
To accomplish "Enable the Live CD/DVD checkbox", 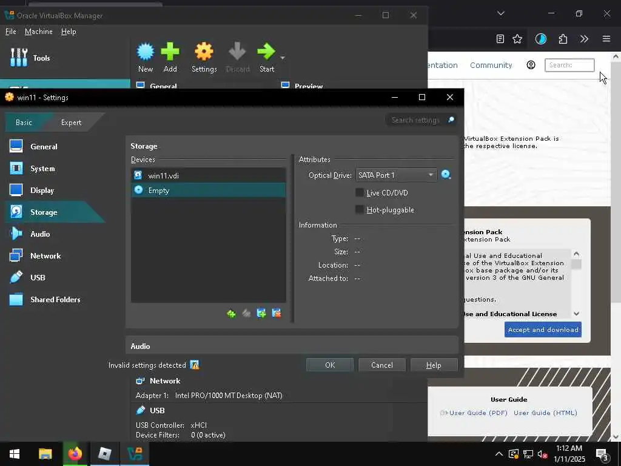I will click(x=360, y=192).
